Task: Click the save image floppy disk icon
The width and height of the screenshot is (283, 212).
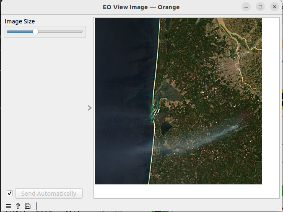Action: coord(28,206)
